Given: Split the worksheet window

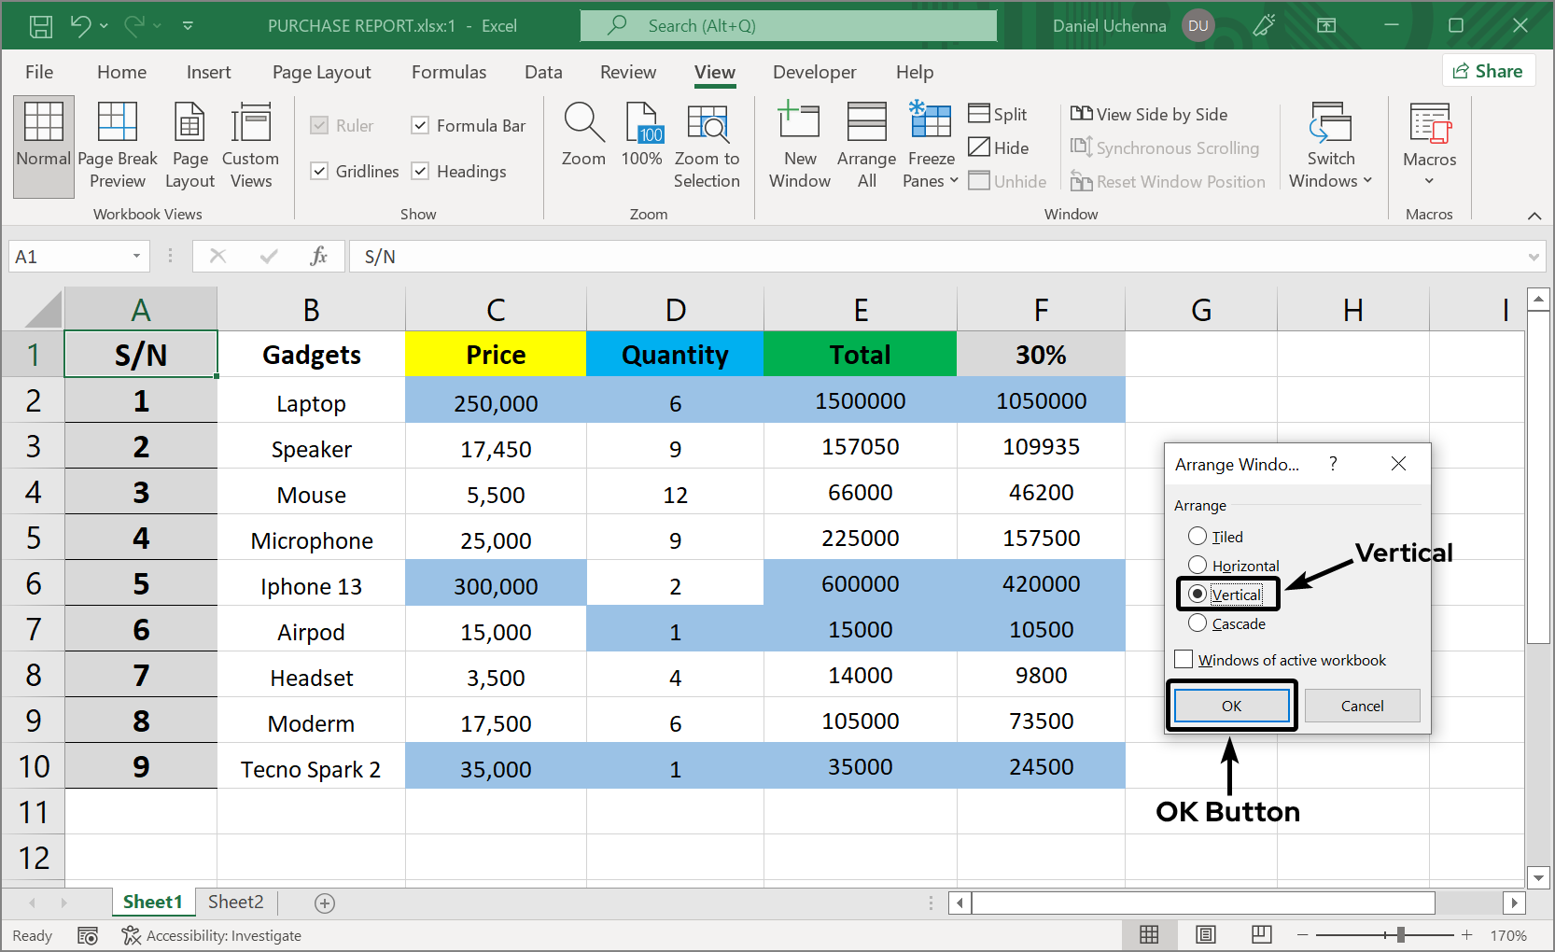Looking at the screenshot, I should coord(998,114).
